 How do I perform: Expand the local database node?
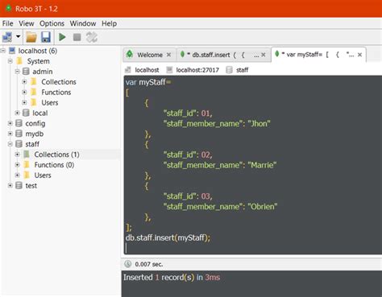tap(18, 113)
